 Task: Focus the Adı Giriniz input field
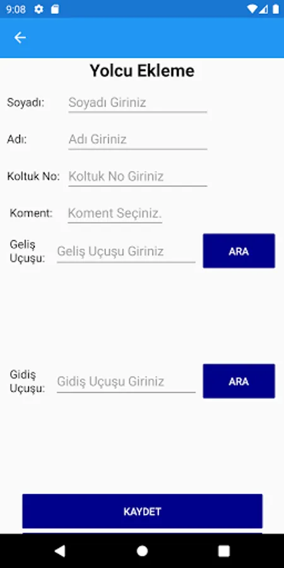click(138, 140)
